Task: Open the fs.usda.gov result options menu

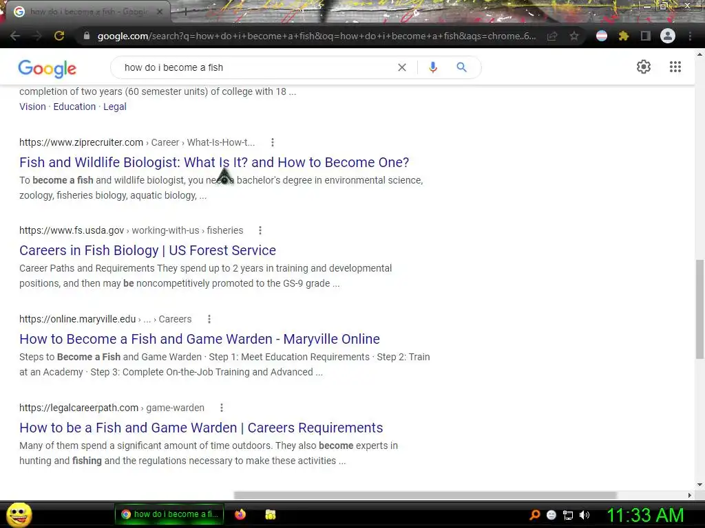Action: point(260,230)
